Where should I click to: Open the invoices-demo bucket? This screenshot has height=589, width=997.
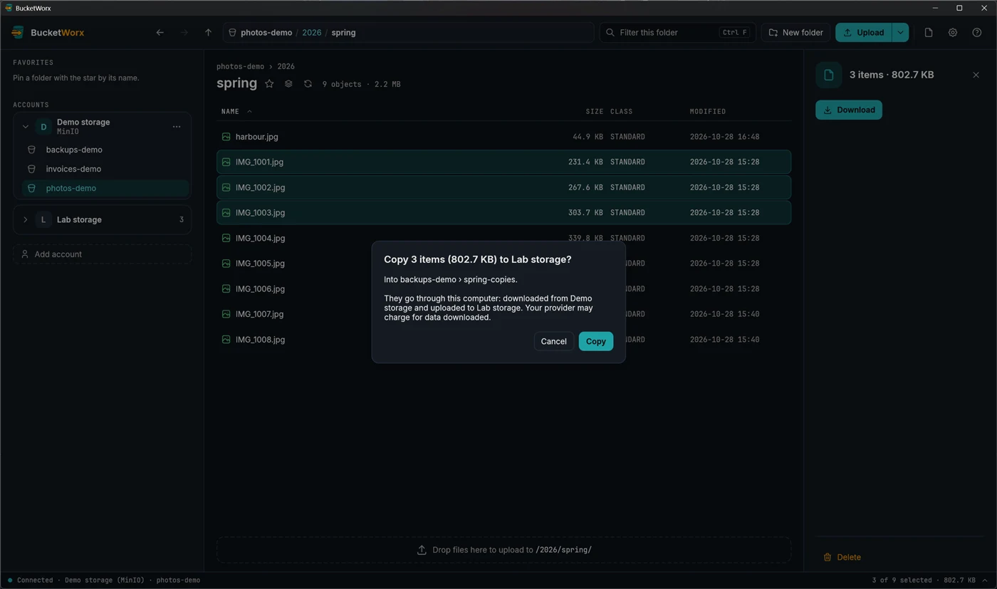tap(105, 169)
